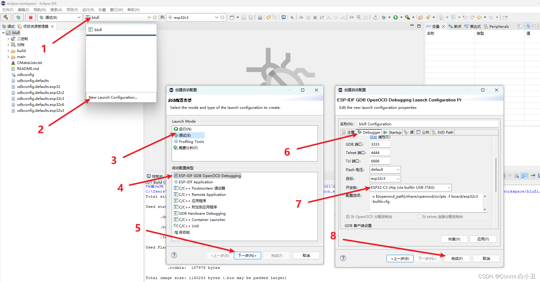Click the help icon in the left dialog

pos(174,255)
